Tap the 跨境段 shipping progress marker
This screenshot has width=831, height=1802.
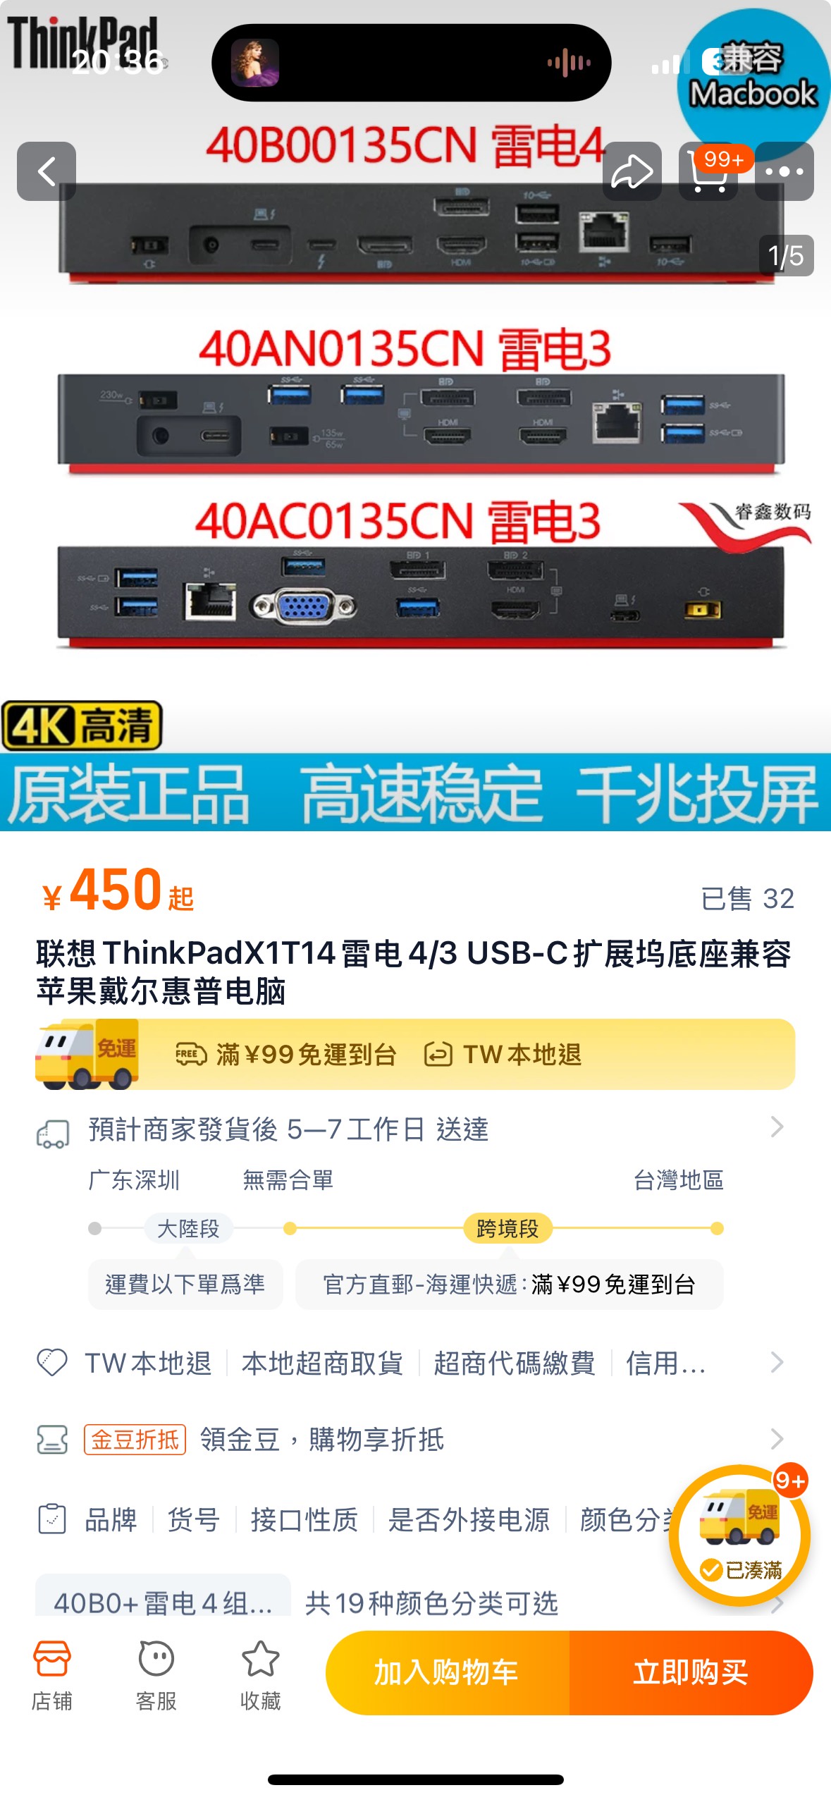tap(507, 1228)
